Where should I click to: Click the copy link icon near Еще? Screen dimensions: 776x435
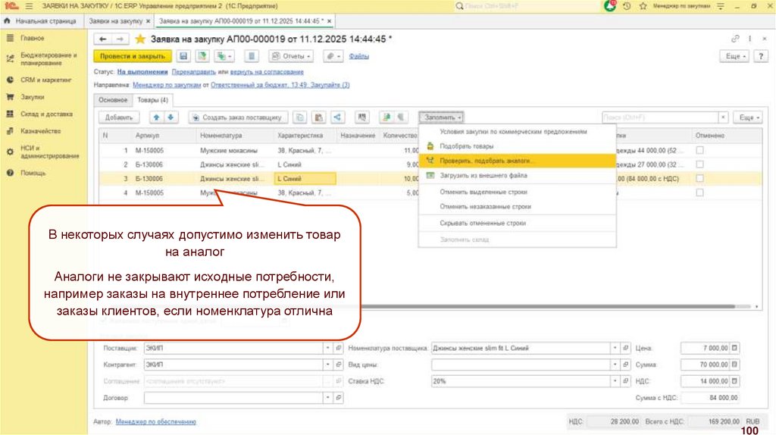click(735, 39)
